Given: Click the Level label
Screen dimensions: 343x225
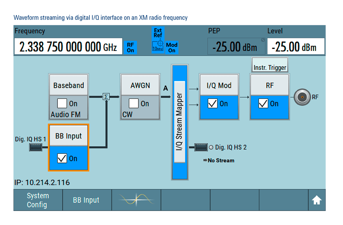Looking at the screenshot, I should pos(275,31).
